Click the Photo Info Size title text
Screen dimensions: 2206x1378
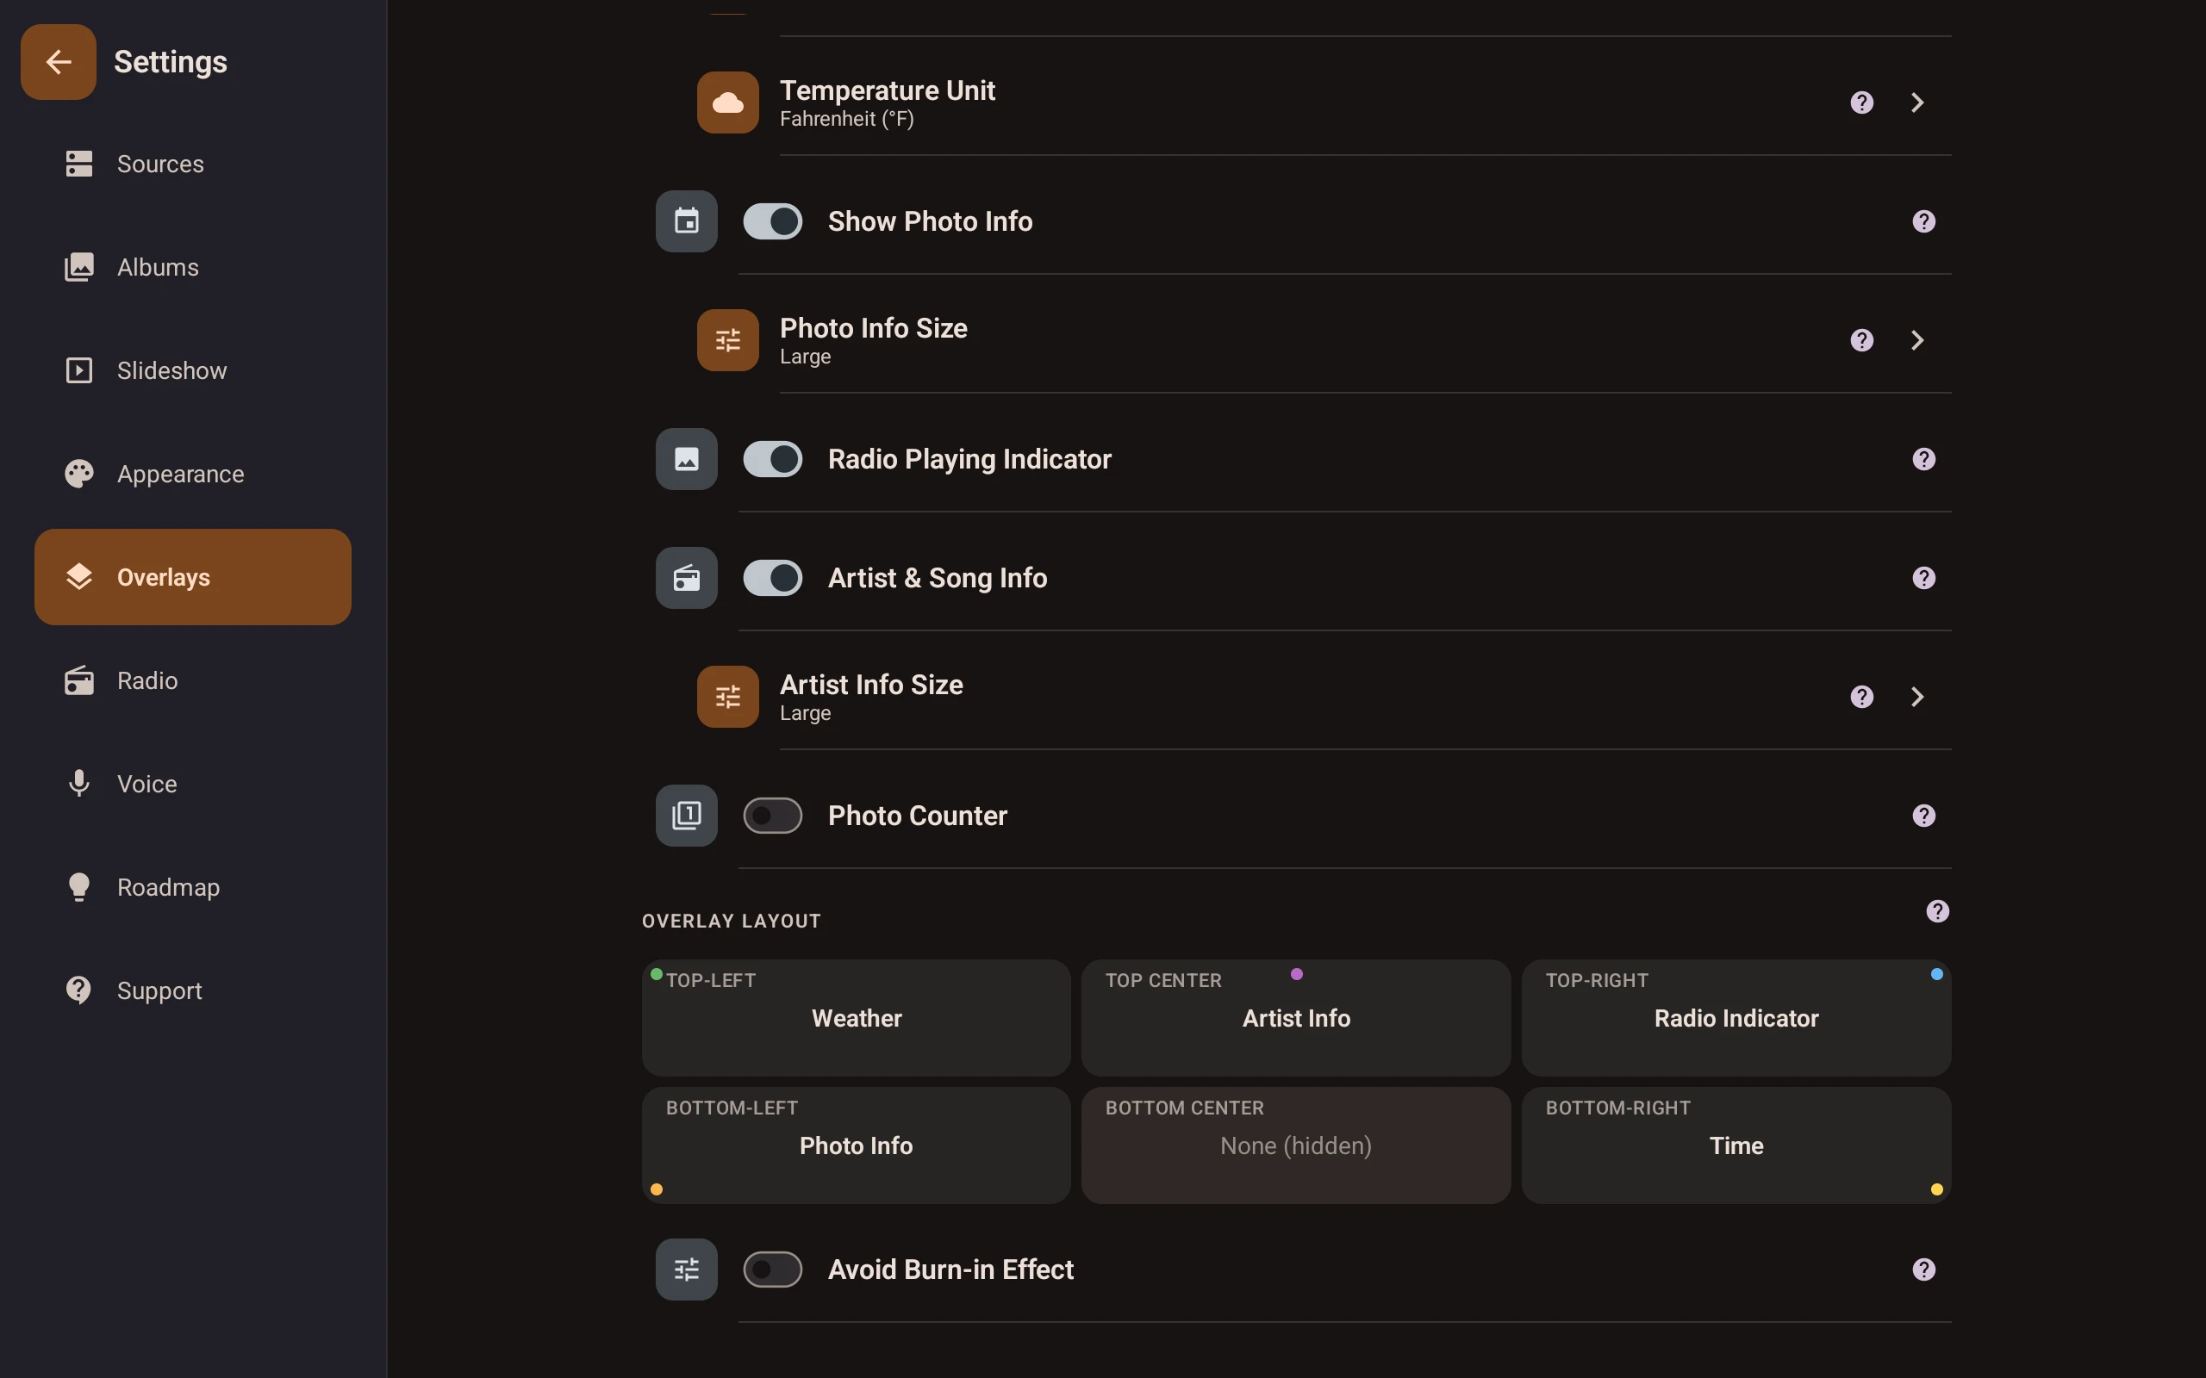tap(873, 328)
